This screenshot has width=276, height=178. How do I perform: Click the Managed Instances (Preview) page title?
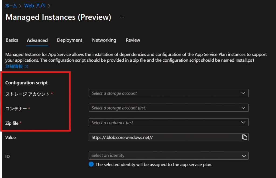[x=58, y=17]
